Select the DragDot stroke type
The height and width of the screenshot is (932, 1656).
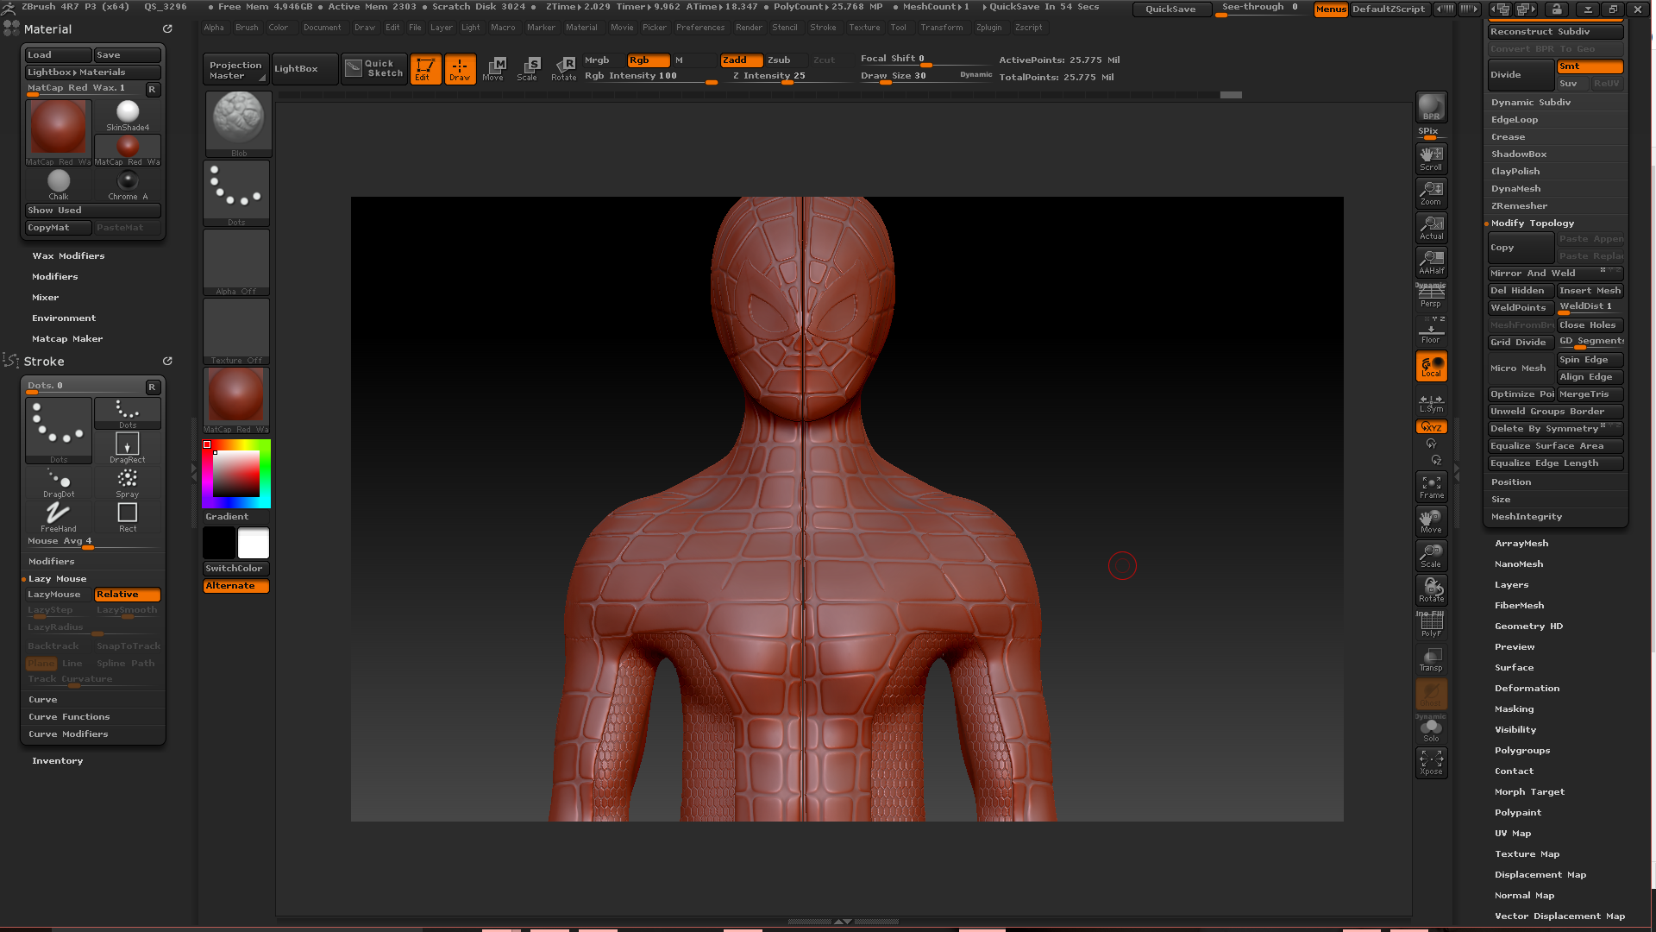[59, 482]
